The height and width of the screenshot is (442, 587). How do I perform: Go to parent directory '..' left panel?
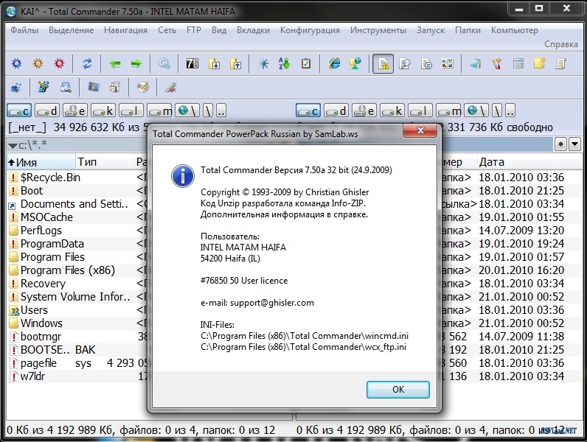tap(221, 110)
